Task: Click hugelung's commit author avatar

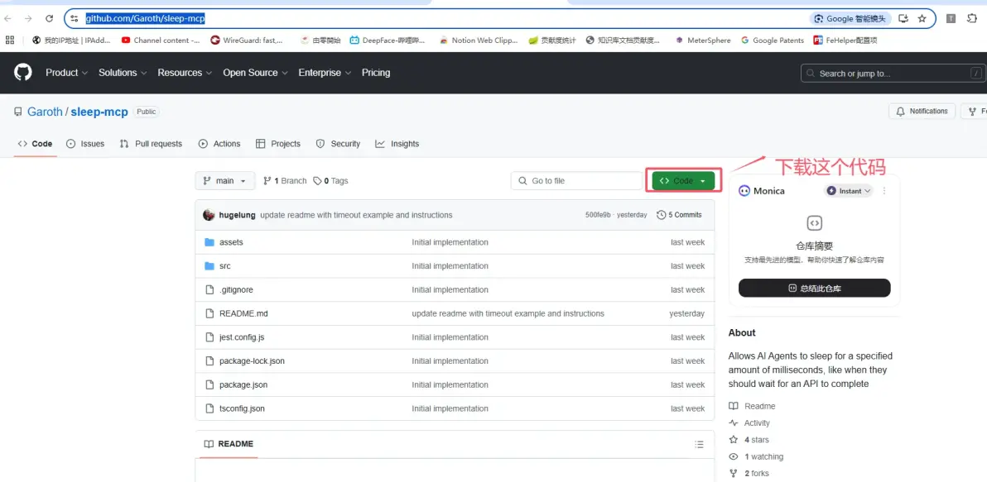Action: (209, 215)
